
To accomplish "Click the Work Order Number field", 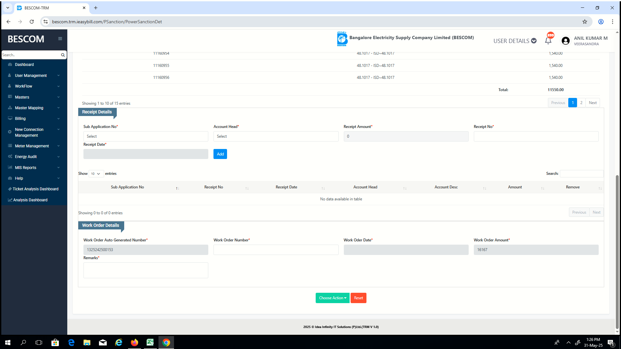I will 276,250.
